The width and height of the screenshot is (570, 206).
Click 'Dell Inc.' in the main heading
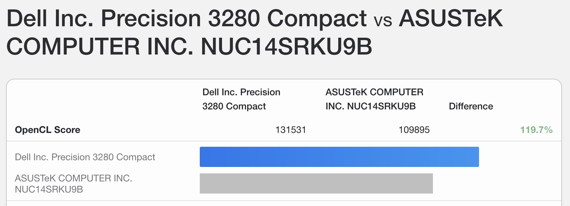click(50, 18)
